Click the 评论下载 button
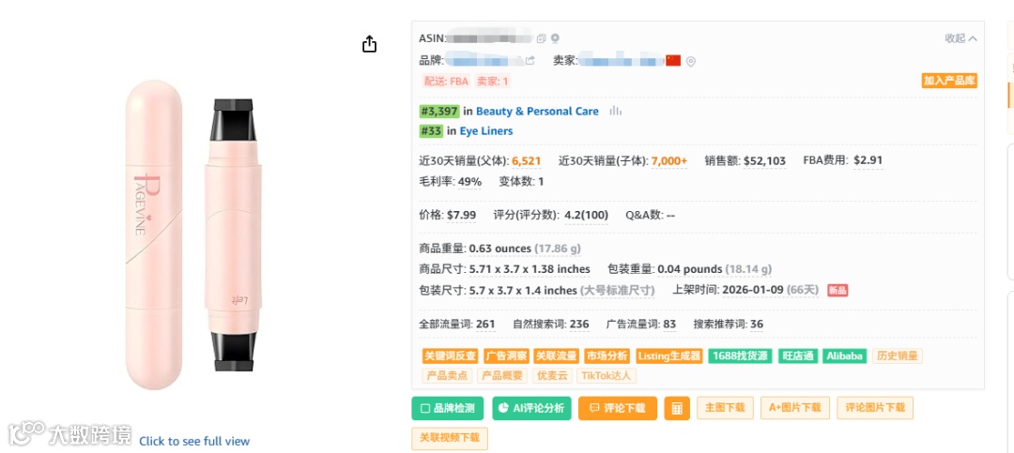 618,408
